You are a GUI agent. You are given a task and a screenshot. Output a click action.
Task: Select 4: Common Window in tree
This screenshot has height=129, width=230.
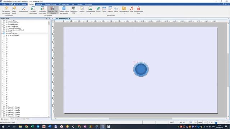pyautogui.click(x=13, y=23)
